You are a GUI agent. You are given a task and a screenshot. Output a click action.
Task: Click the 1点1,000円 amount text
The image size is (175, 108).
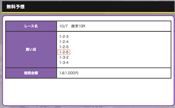click(69, 73)
